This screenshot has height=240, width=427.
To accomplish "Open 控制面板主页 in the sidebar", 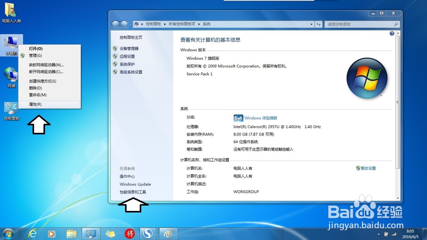I will 131,37.
